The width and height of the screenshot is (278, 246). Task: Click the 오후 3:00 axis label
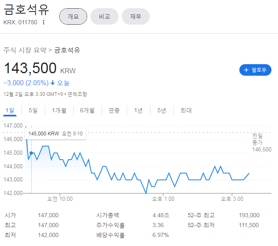click(232, 199)
